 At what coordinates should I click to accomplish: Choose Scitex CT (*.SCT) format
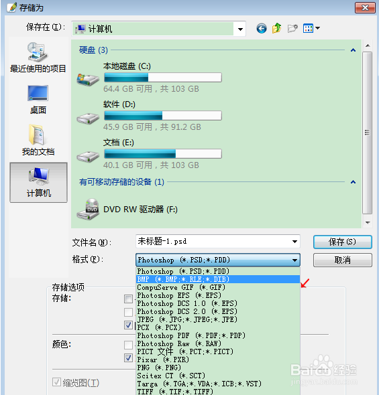coord(218,376)
